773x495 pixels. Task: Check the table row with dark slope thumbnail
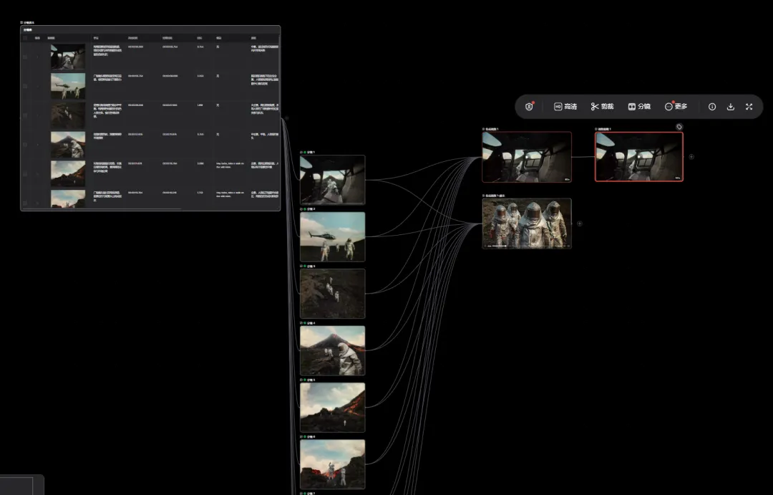(25, 115)
